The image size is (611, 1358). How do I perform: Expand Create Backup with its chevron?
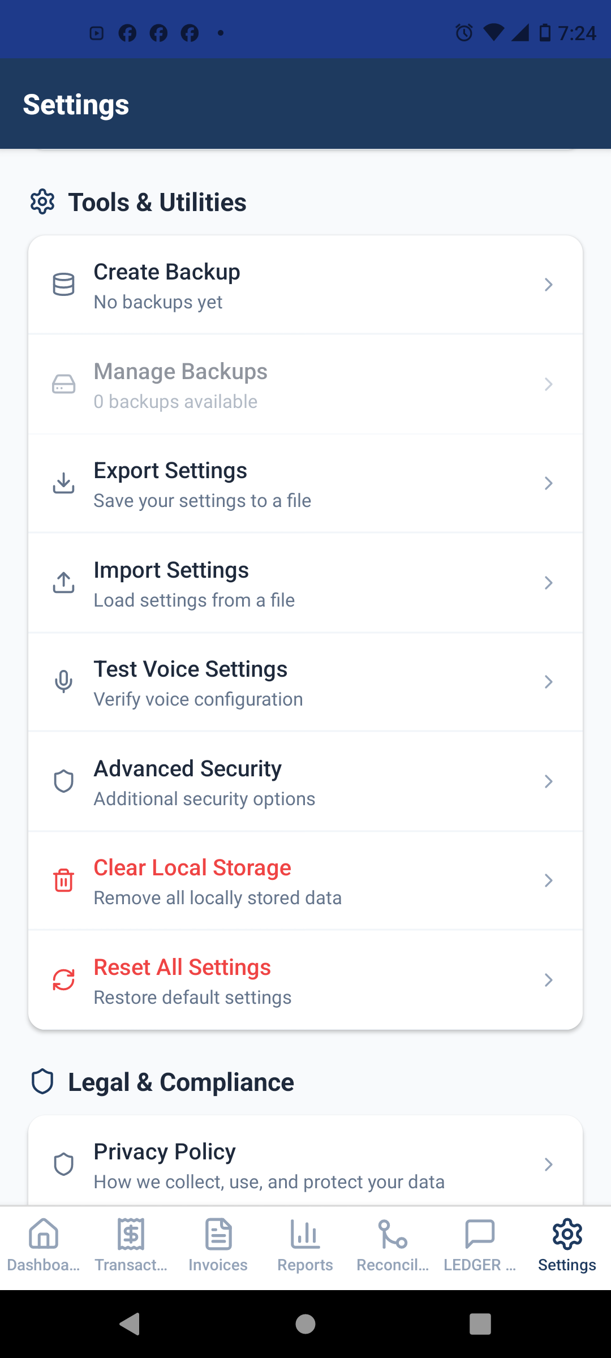pos(548,285)
